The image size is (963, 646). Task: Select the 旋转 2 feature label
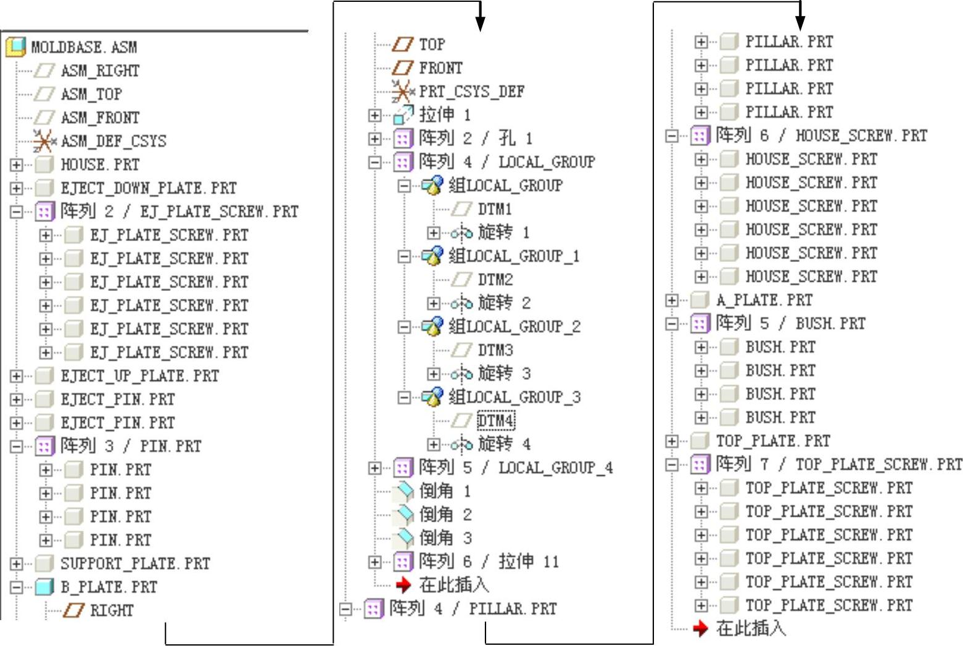click(504, 303)
